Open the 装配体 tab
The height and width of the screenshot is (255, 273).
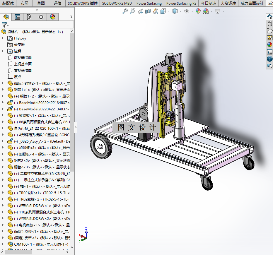[x=8, y=3]
